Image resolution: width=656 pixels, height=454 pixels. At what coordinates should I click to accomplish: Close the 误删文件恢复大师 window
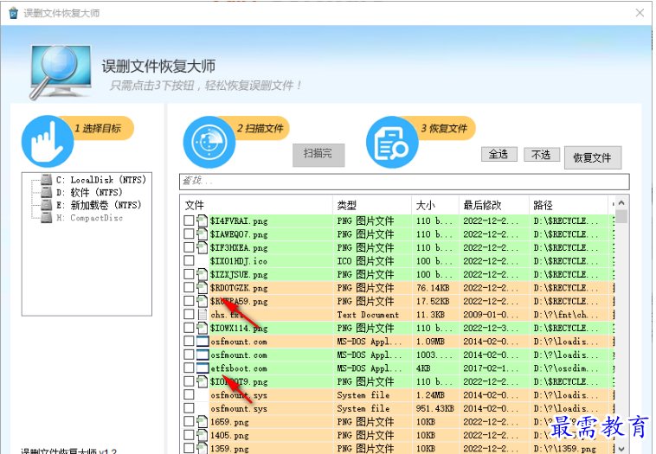[640, 13]
